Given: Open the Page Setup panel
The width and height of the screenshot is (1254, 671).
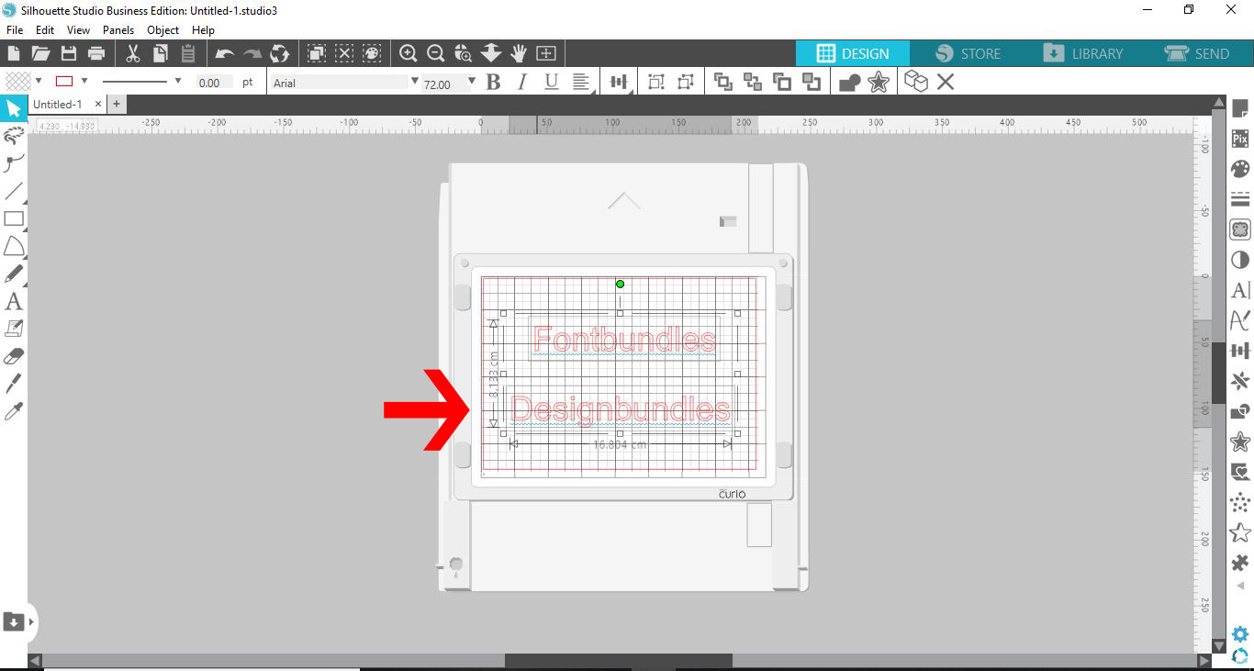Looking at the screenshot, I should (x=1240, y=110).
